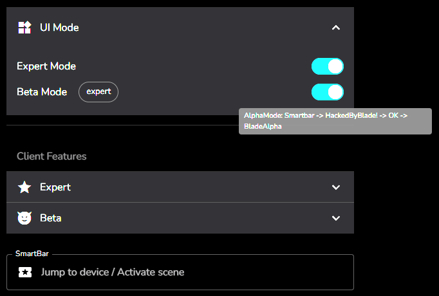Disable the Beta Mode switch
This screenshot has width=439, height=296.
click(328, 92)
